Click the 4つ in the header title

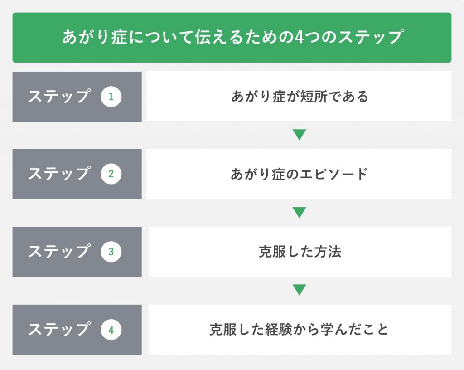click(304, 37)
